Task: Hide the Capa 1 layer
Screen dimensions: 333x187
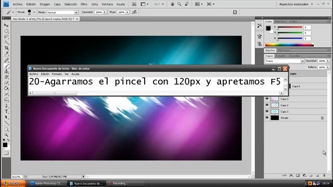Action: click(x=267, y=112)
